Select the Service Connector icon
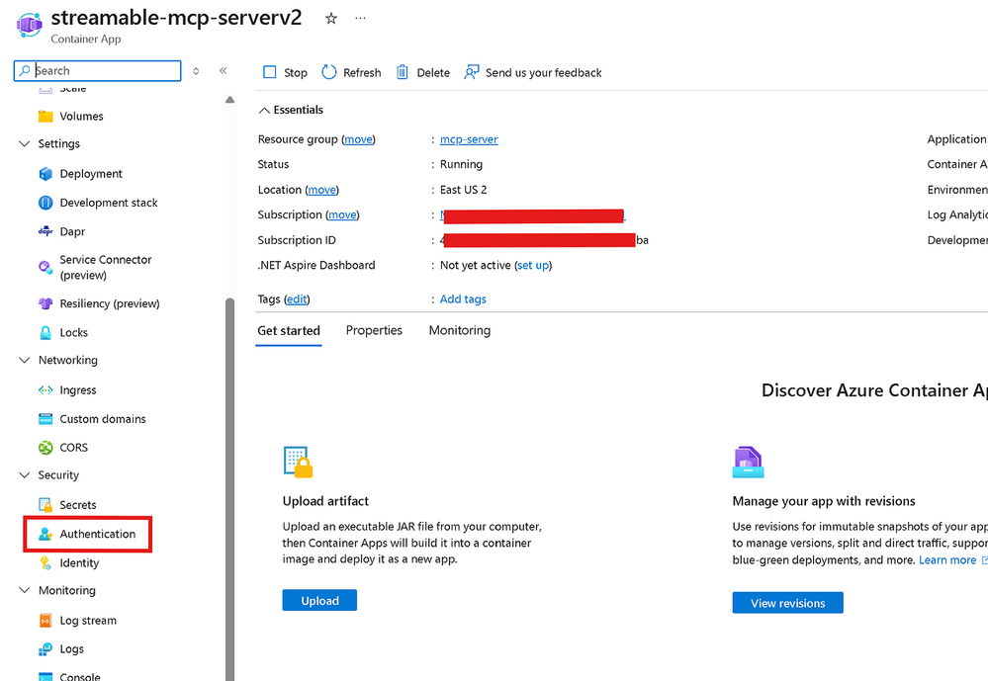Image resolution: width=988 pixels, height=681 pixels. [45, 267]
